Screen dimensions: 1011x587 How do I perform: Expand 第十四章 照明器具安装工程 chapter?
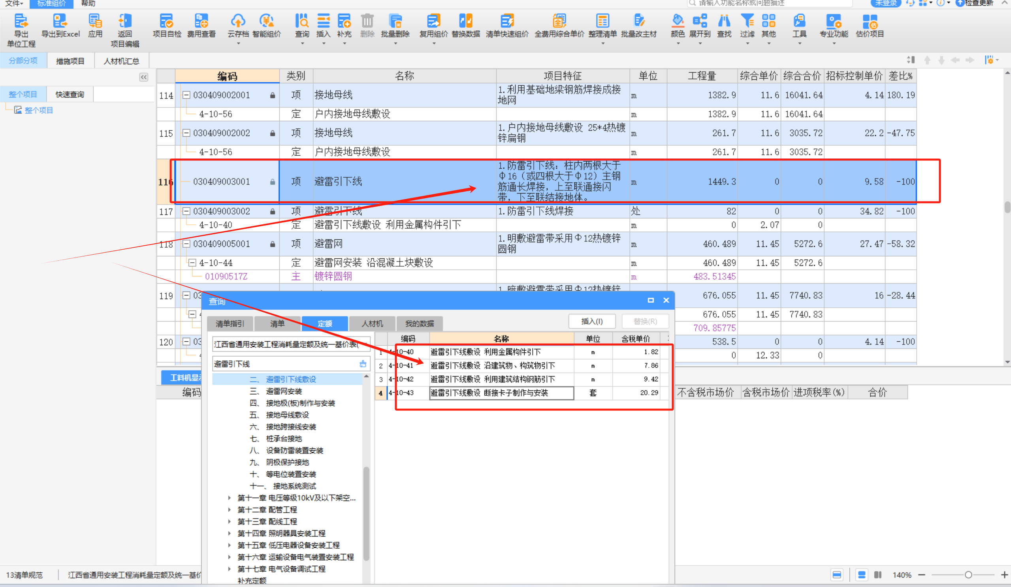click(229, 533)
